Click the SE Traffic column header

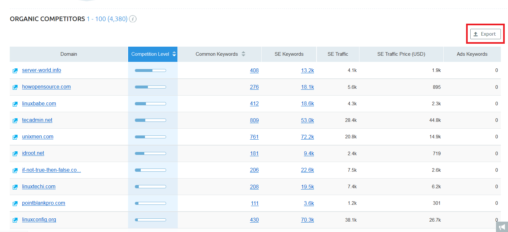[338, 54]
